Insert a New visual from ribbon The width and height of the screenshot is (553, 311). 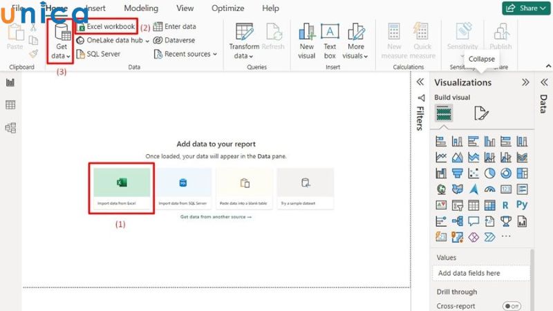[x=306, y=41]
